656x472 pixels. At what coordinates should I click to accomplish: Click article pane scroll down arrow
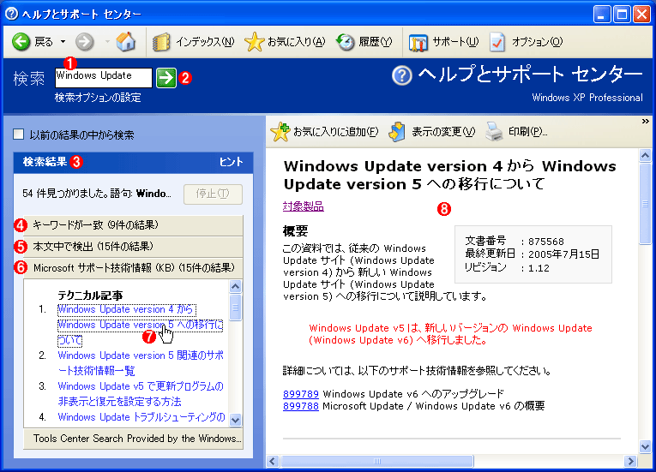tap(645, 446)
